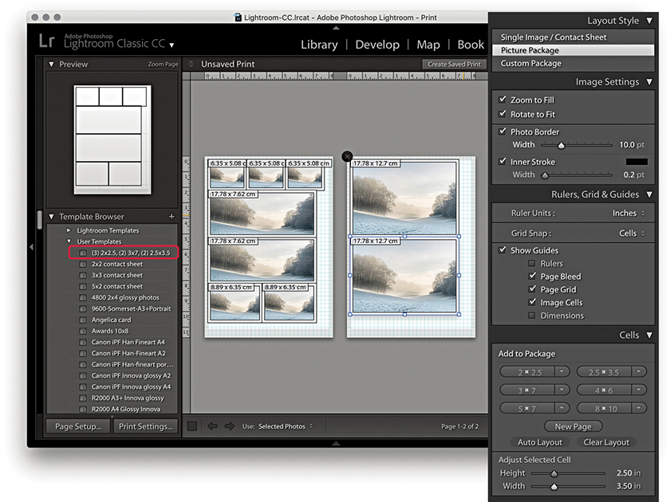Click the Inner Stroke black color swatch
This screenshot has width=670, height=502.
pos(636,162)
